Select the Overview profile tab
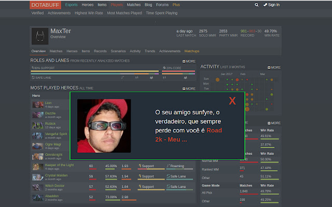Viewport: 332px width, 207px height. 38,51
